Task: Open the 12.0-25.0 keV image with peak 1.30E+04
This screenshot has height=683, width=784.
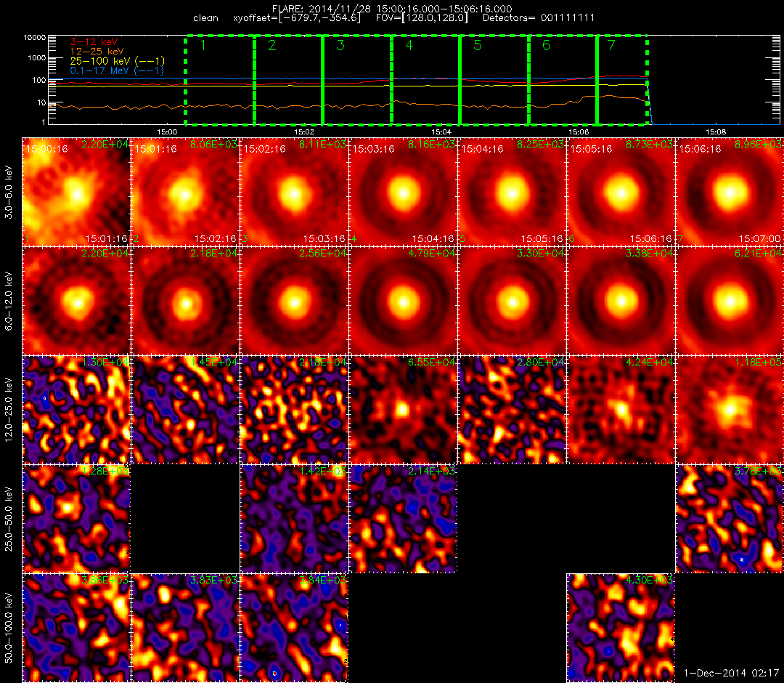Action: (76, 411)
